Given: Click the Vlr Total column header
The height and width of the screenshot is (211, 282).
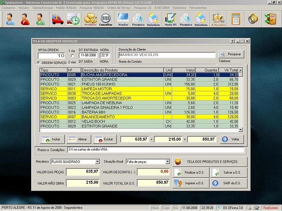Looking at the screenshot, I should pyautogui.click(x=229, y=70).
